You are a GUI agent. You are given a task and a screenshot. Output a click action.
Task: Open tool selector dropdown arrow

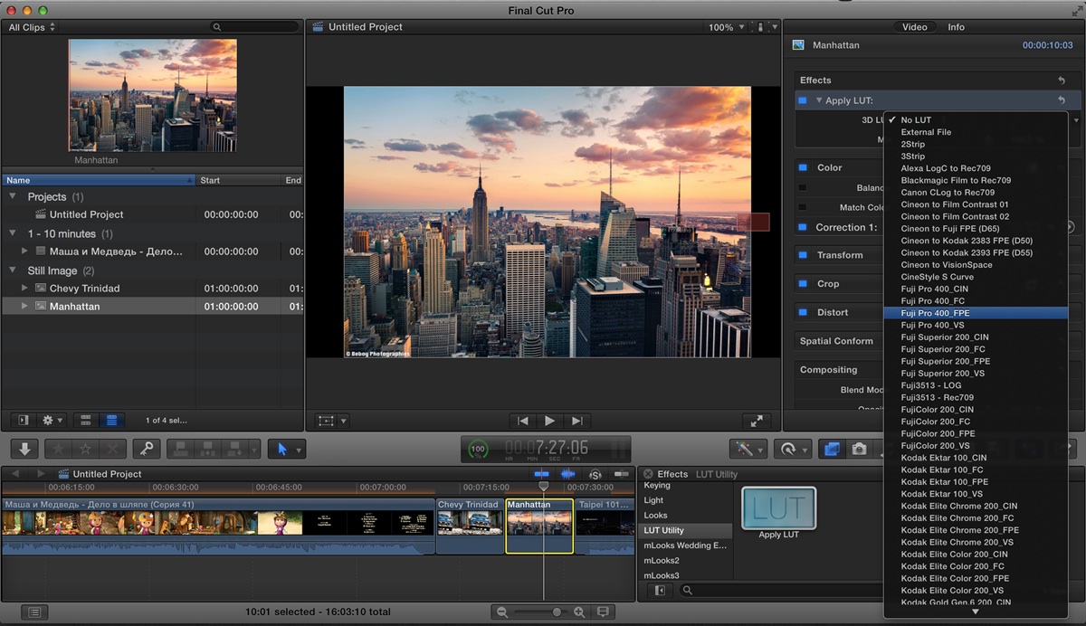coord(300,450)
